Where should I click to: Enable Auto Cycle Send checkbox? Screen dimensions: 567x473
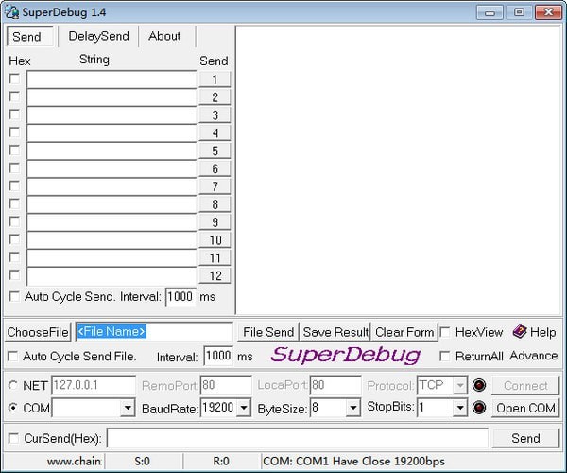point(14,296)
